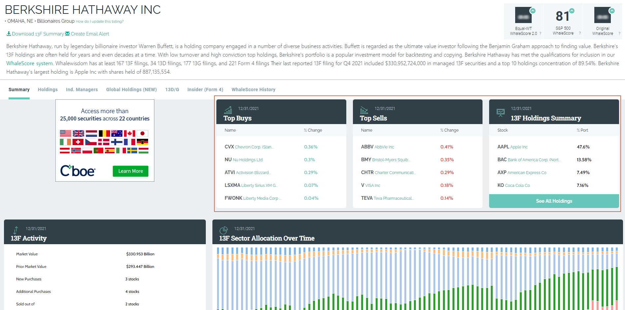Click the 13F Holdings Summary monitor icon
This screenshot has width=625, height=310.
tap(501, 113)
